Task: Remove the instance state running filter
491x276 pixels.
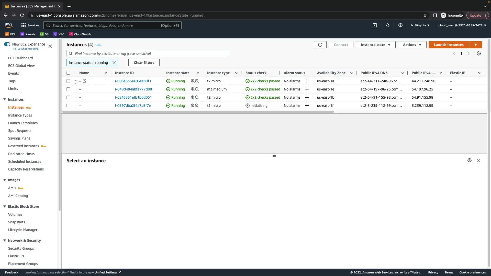Action: 114,63
